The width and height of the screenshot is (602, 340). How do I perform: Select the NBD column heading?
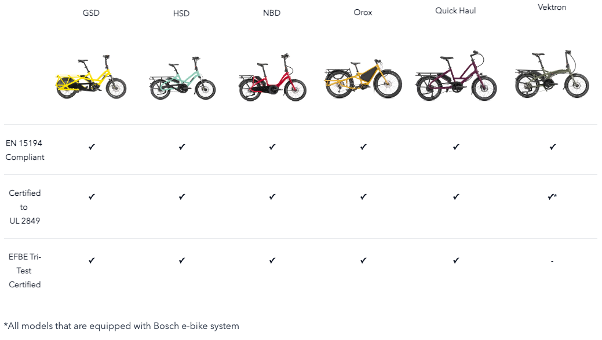coord(272,13)
